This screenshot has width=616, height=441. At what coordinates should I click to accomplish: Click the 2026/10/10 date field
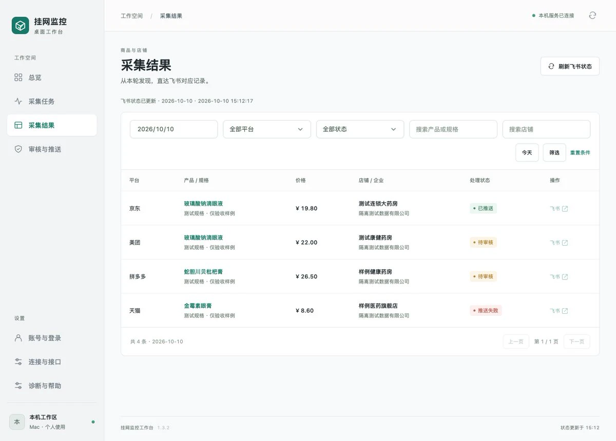174,129
